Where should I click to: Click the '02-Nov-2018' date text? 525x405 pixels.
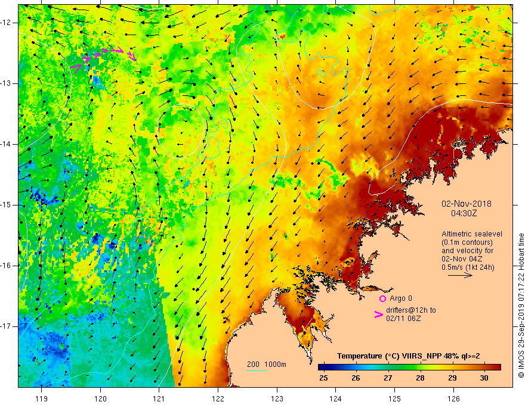pos(466,204)
